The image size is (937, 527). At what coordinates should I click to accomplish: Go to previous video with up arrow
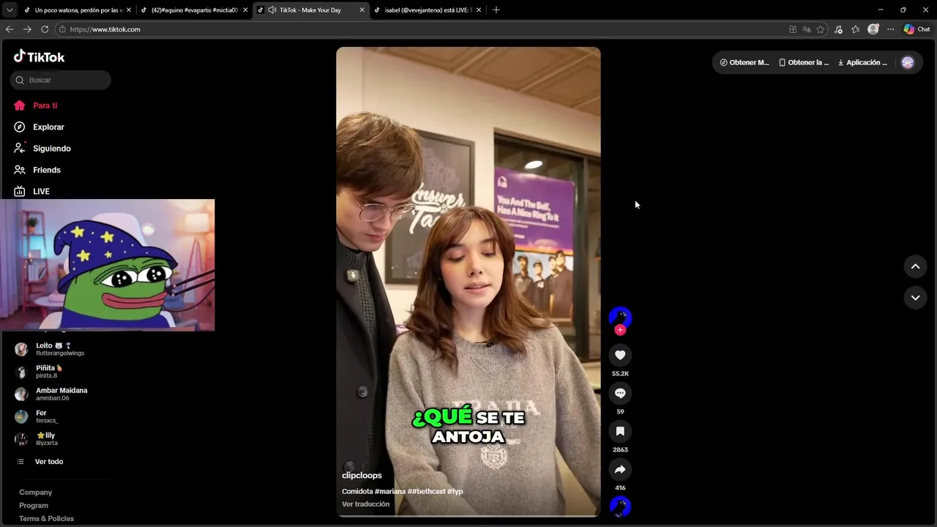coord(915,266)
